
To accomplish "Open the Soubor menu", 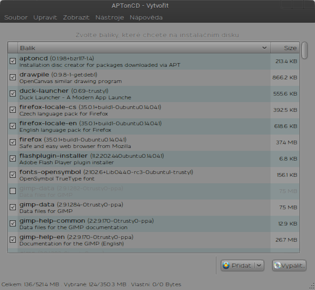I will (16, 18).
